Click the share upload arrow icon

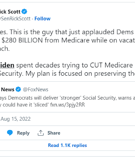tap(40, 133)
